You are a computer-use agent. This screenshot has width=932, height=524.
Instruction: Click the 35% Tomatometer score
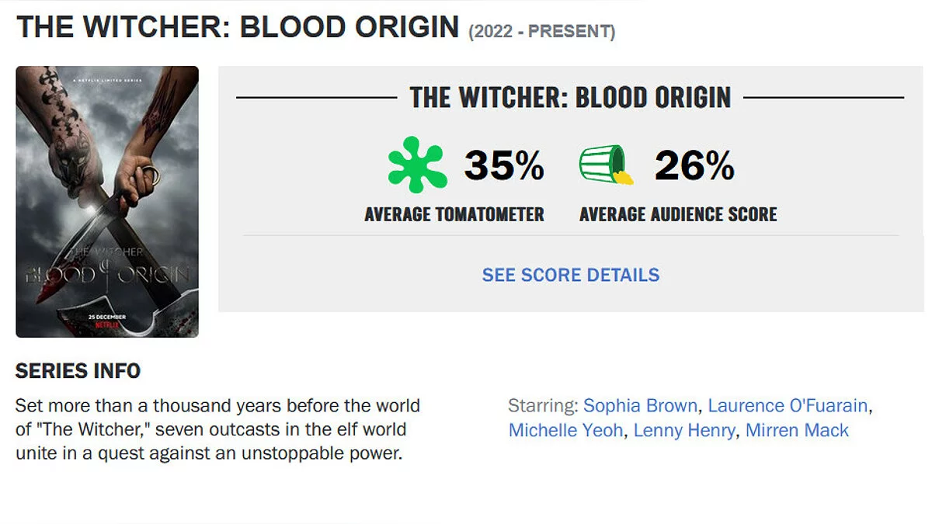(x=504, y=165)
